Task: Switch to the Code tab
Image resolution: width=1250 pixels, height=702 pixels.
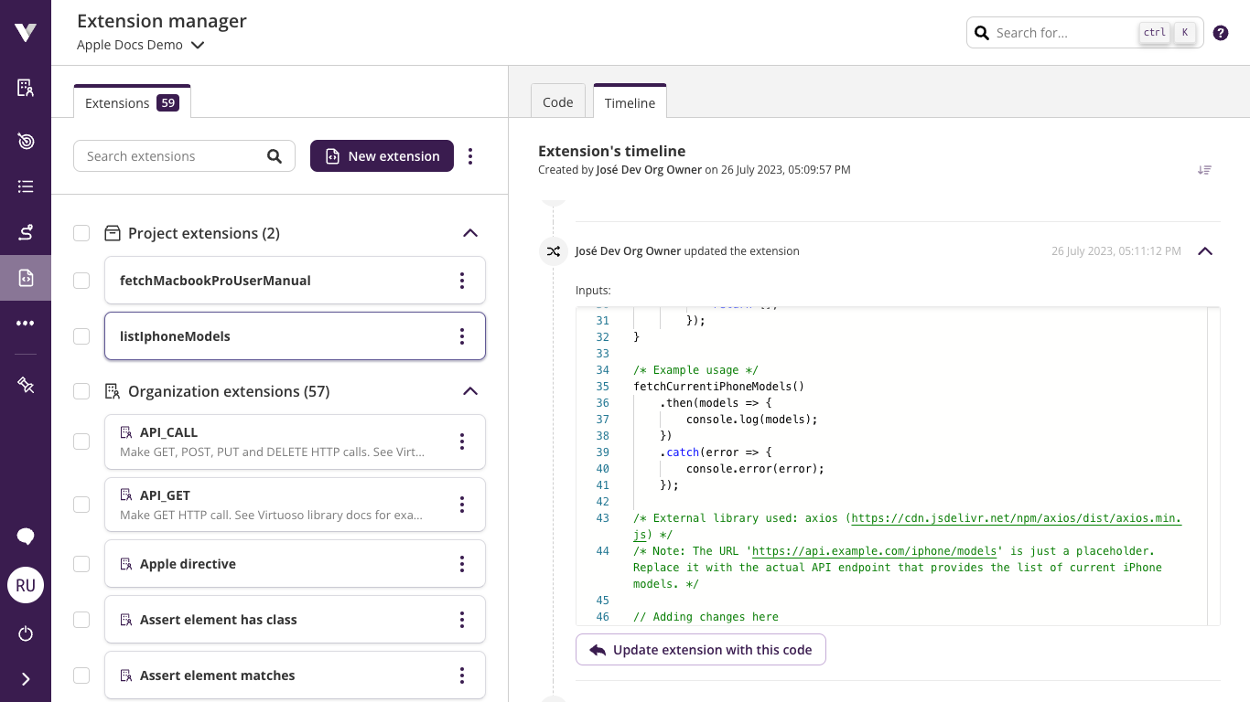Action: 557,101
